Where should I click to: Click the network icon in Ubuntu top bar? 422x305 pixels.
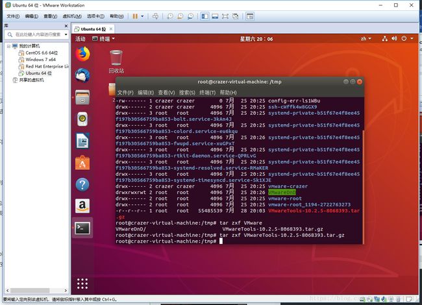pos(385,39)
